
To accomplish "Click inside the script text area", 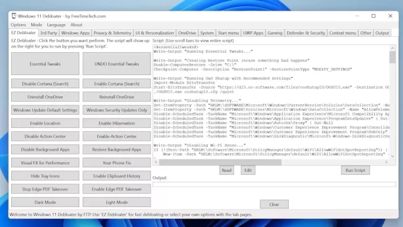I will click(x=272, y=102).
